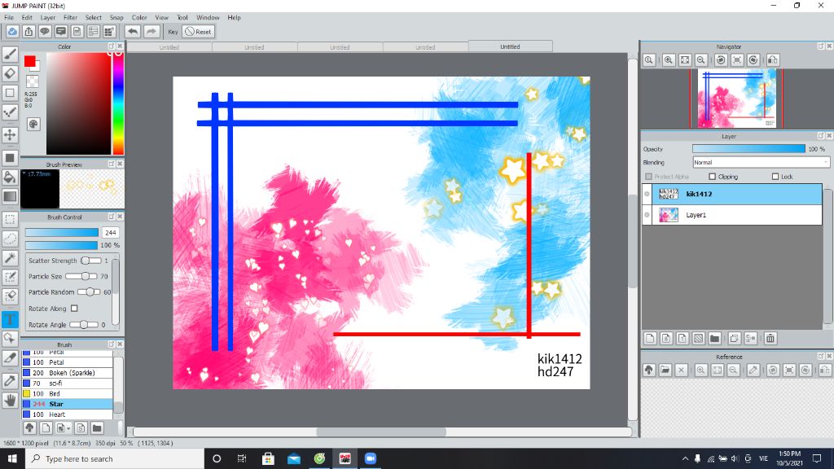Click Zoom Out in the Navigator panel
Screen dimensions: 834x469
[701, 60]
